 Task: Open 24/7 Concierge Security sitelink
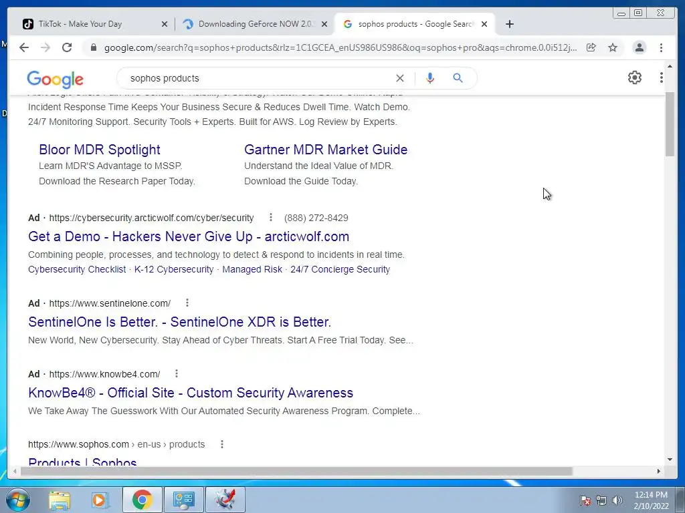coord(340,270)
